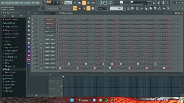
Task: Open the snap '(none)' dropdown
Action: [x=102, y=8]
